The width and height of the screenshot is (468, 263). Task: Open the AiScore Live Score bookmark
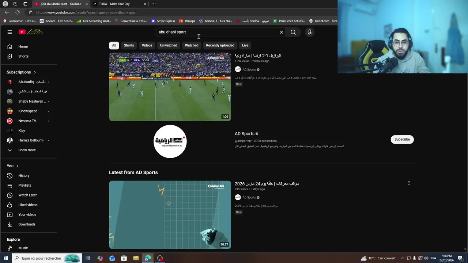pos(57,21)
